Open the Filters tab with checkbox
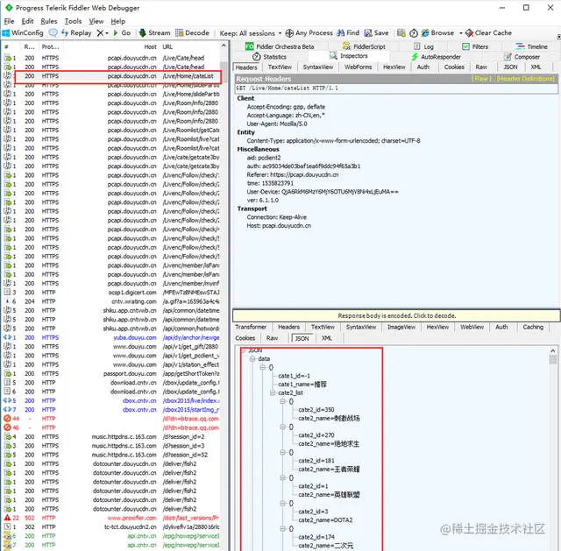 [475, 46]
